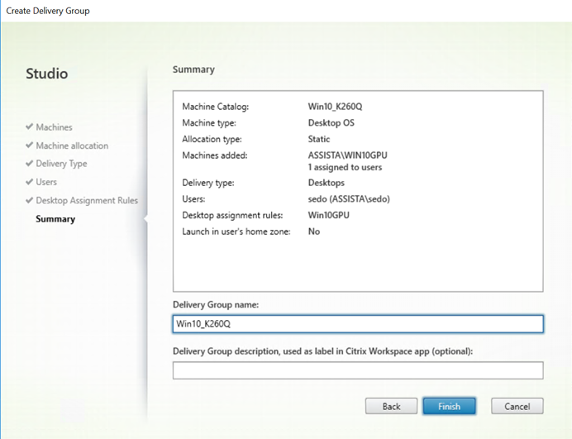Image resolution: width=572 pixels, height=439 pixels.
Task: Click checkmark beside Desktop Assignment Rules
Action: click(x=30, y=200)
